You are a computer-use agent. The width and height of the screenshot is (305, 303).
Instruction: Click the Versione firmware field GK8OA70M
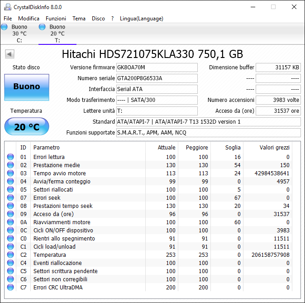tap(157, 67)
